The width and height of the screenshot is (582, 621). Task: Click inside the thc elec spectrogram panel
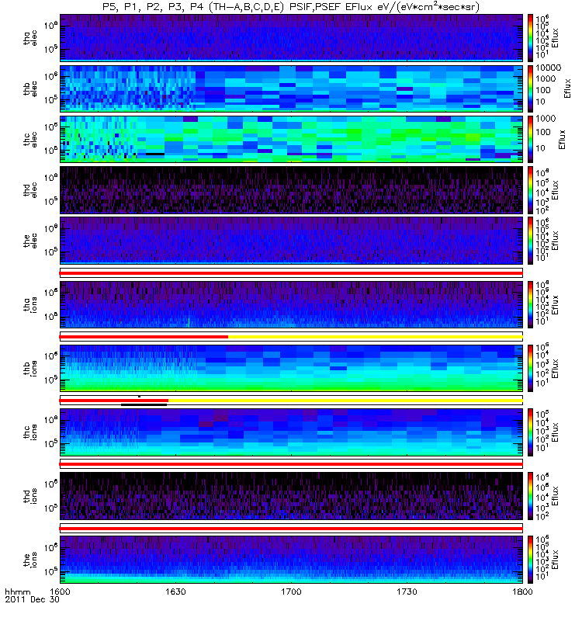(291, 140)
